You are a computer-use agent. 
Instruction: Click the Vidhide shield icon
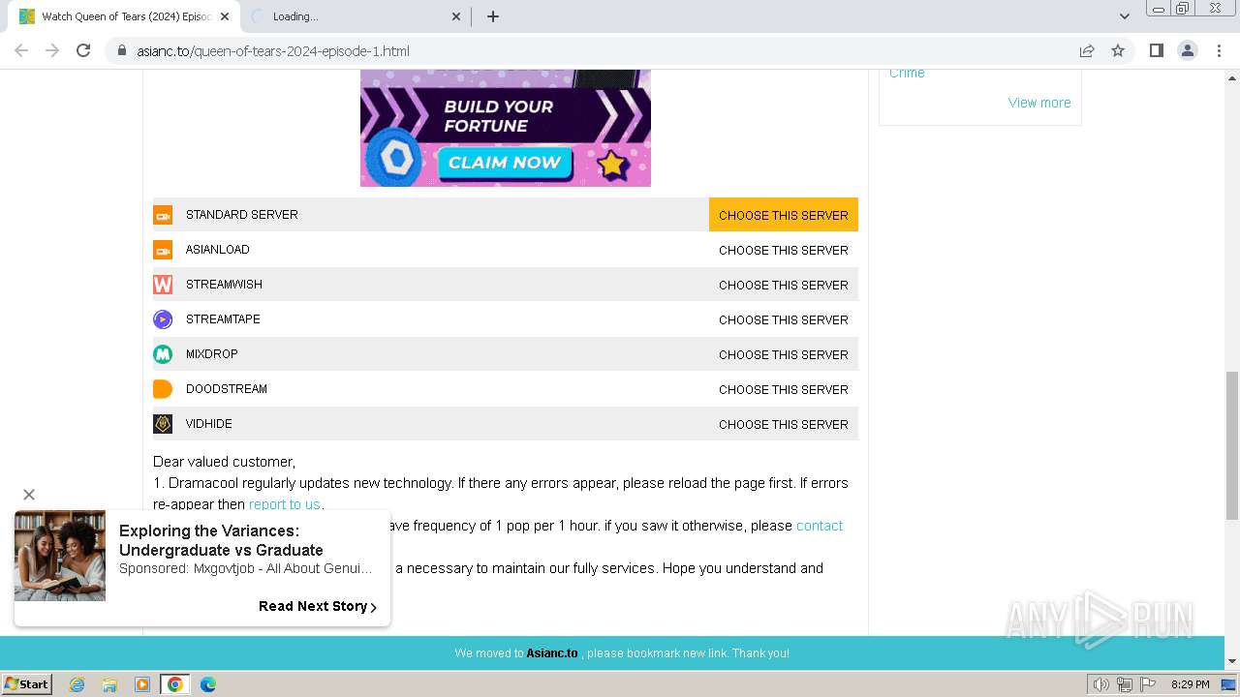[x=163, y=424]
